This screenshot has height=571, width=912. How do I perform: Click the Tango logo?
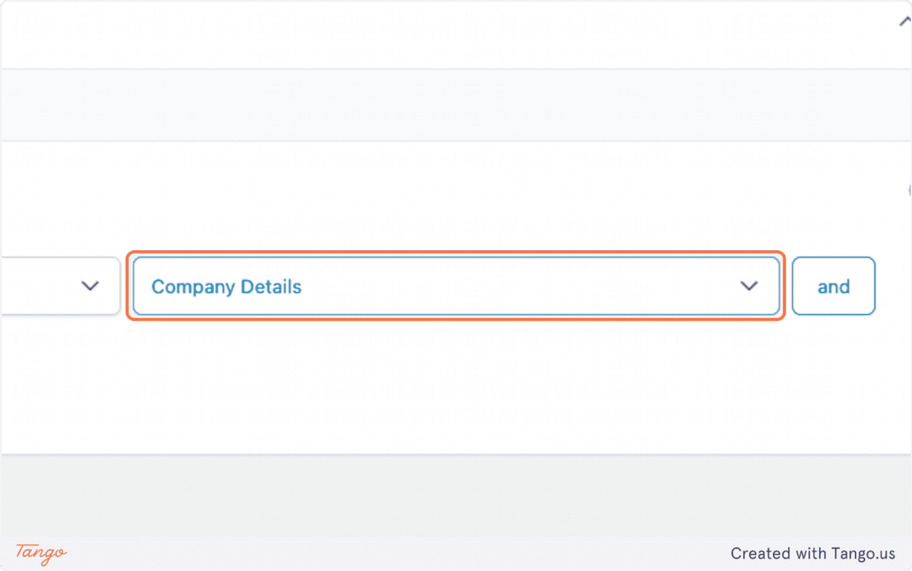point(41,553)
